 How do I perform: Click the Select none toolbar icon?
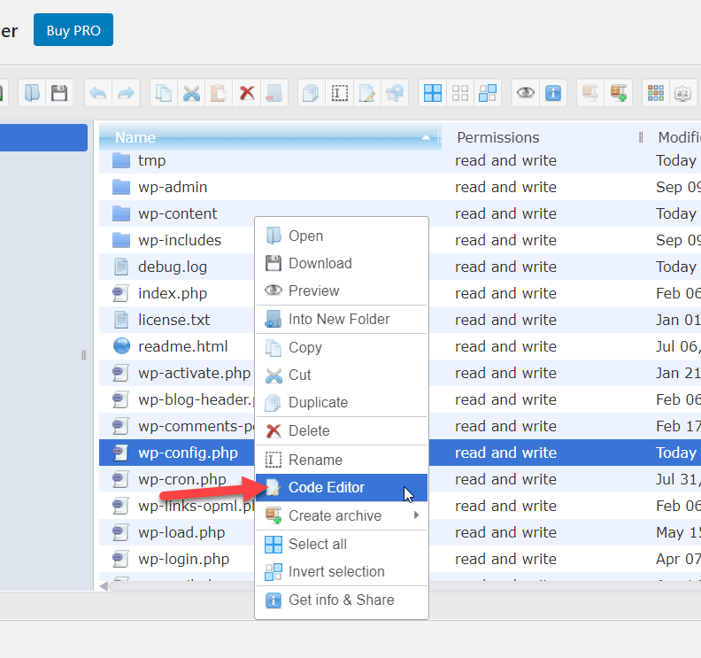(460, 93)
